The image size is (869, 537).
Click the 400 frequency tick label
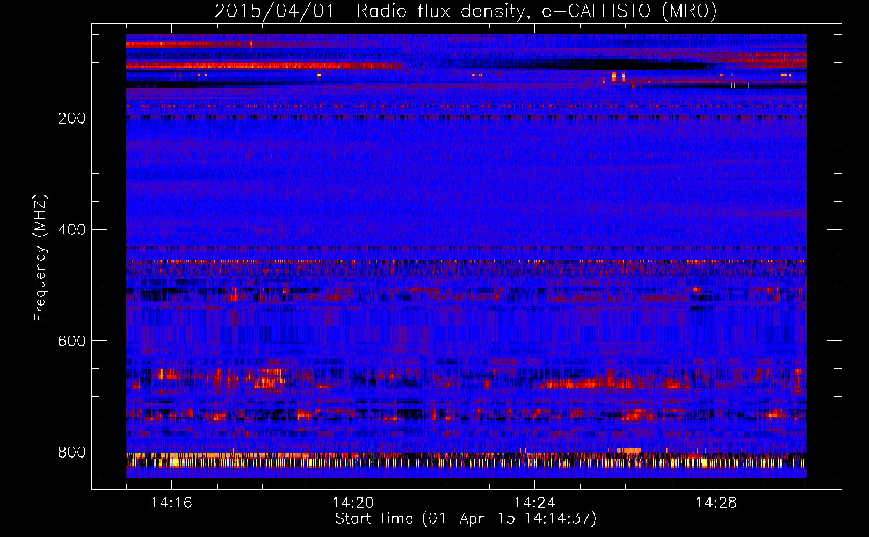(72, 230)
